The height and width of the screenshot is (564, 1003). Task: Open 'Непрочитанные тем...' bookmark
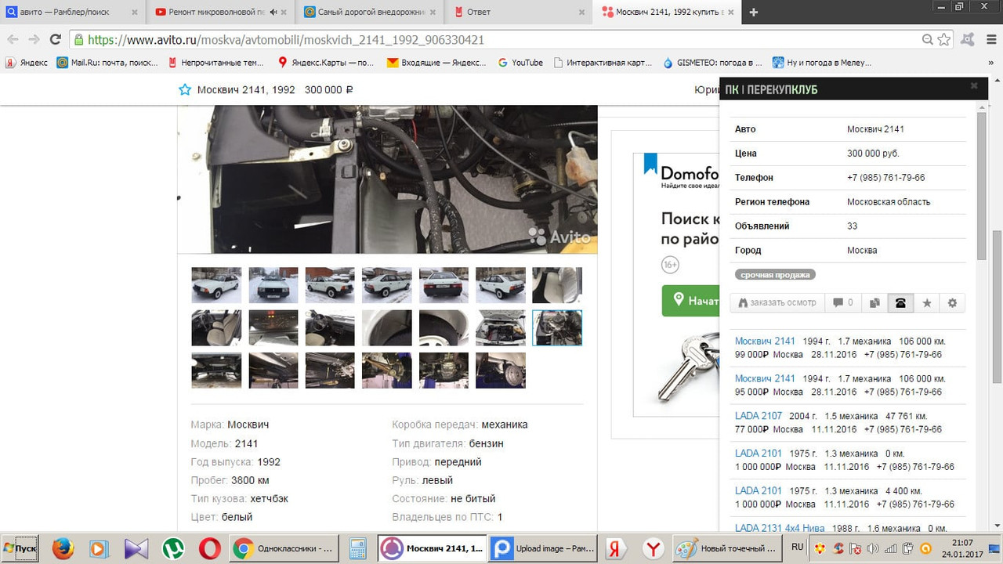click(x=216, y=63)
